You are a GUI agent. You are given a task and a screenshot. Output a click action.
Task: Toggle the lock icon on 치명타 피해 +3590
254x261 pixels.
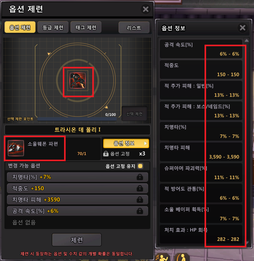click(140, 200)
